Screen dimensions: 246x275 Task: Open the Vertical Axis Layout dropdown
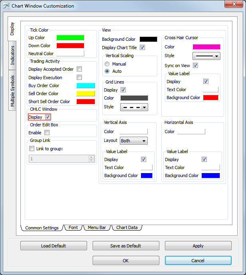[x=133, y=141]
